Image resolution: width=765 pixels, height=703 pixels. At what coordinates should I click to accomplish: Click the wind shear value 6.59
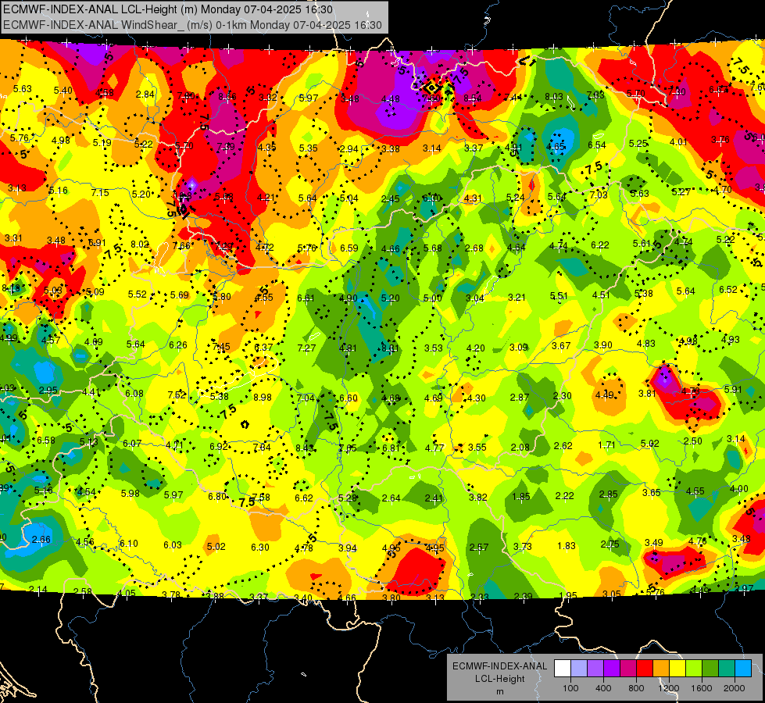[x=349, y=248]
